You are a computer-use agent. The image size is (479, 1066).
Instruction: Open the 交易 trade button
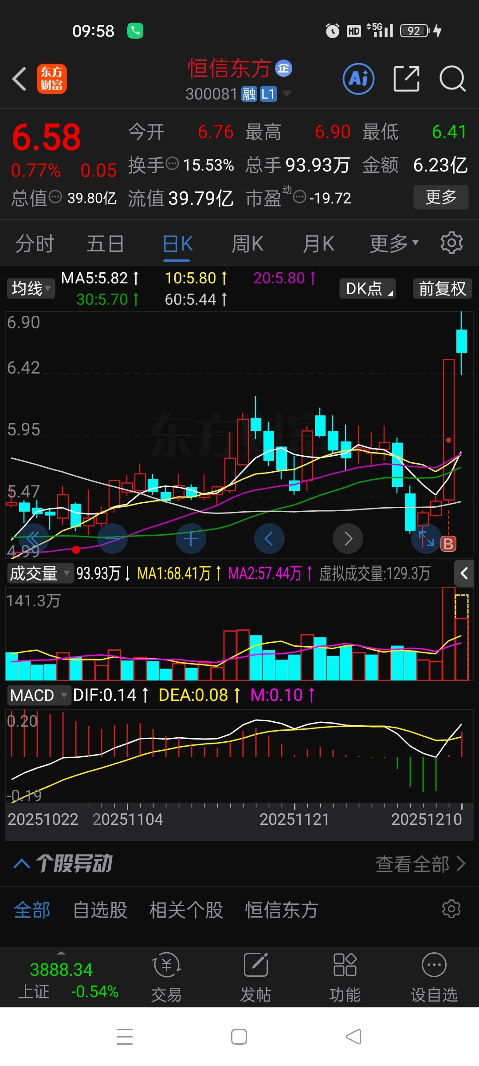167,978
